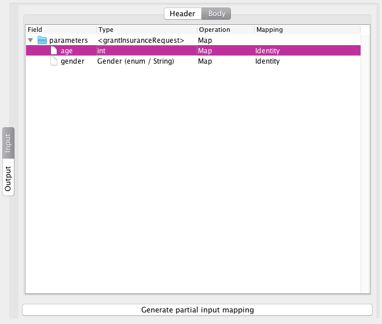Open the Identity mapping cell for gender
382x324 pixels.
(x=307, y=61)
